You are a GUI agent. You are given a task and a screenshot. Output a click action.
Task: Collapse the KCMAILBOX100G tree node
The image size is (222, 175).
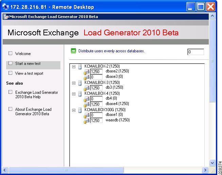tap(74, 110)
